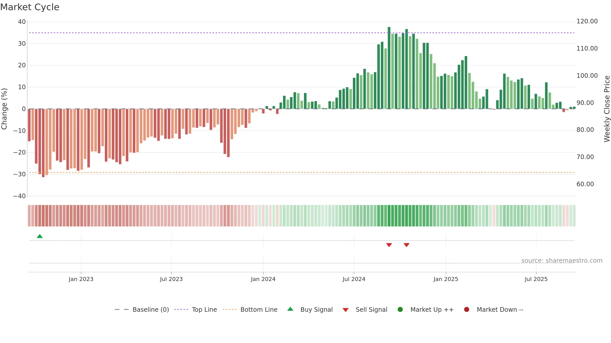Click the Jul 2023 axis label
The height and width of the screenshot is (343, 611).
click(171, 279)
